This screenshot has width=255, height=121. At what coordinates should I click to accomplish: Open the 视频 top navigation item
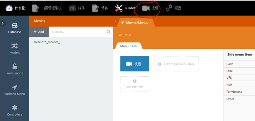click(150, 8)
